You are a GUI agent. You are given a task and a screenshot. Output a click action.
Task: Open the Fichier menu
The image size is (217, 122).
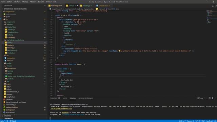pyautogui.click(x=3, y=2)
